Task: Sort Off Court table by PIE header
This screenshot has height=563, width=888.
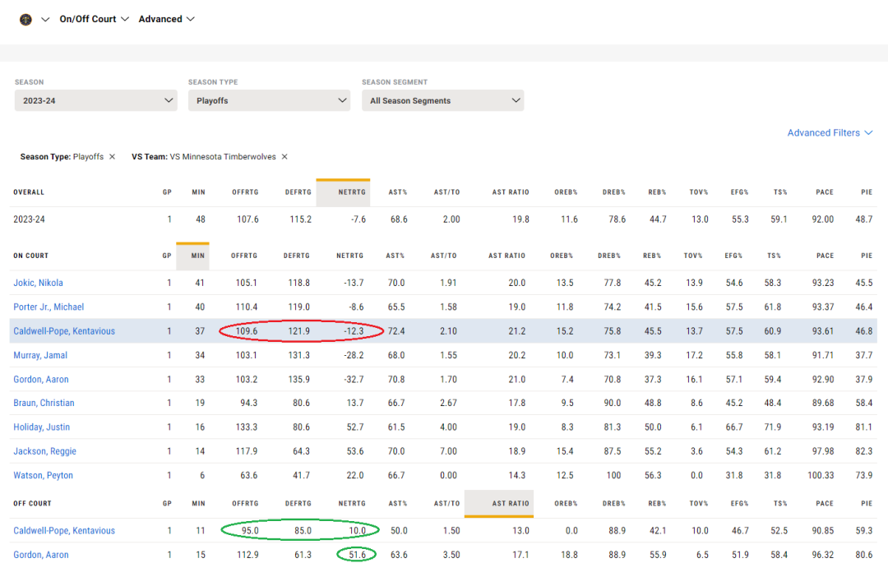Action: pos(867,504)
